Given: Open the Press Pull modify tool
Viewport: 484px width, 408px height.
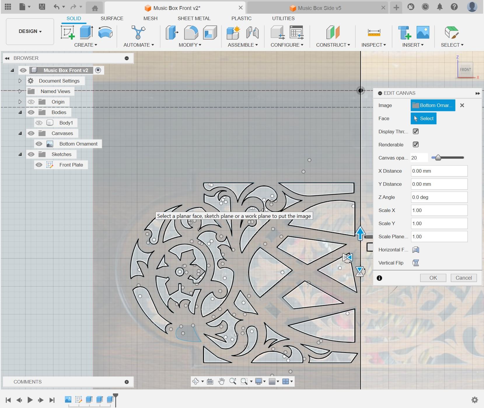Looking at the screenshot, I should coord(172,33).
